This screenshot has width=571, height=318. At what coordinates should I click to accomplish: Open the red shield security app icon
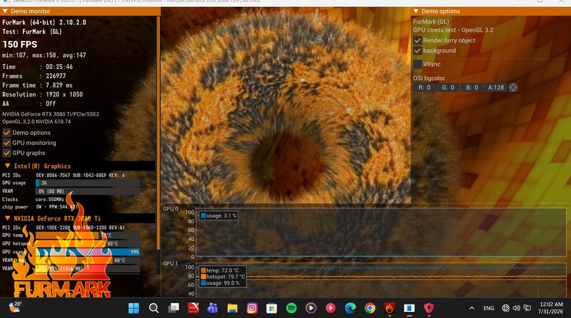point(429,308)
